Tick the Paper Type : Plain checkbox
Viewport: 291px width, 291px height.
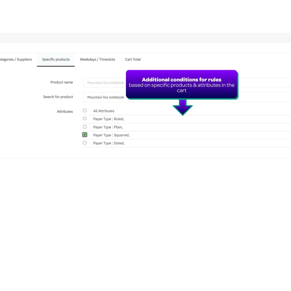85,127
